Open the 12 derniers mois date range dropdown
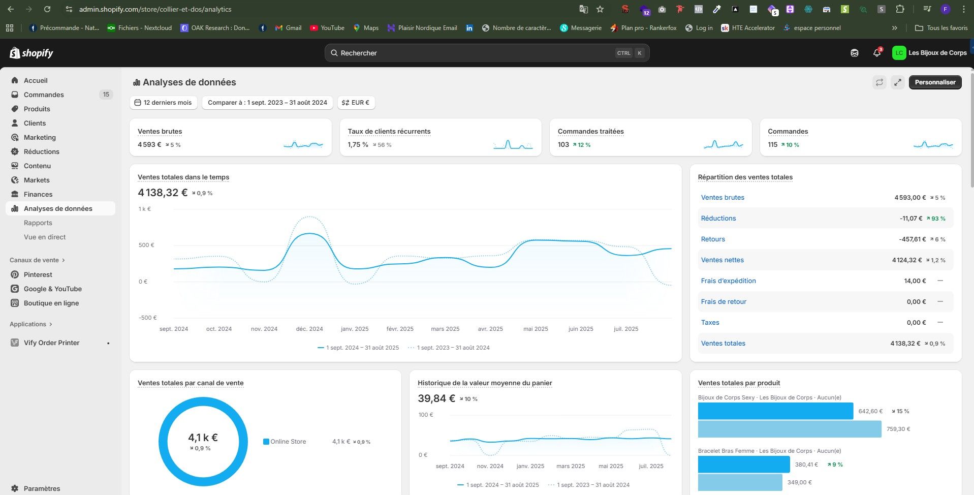Screen dimensions: 974x495 tap(164, 103)
